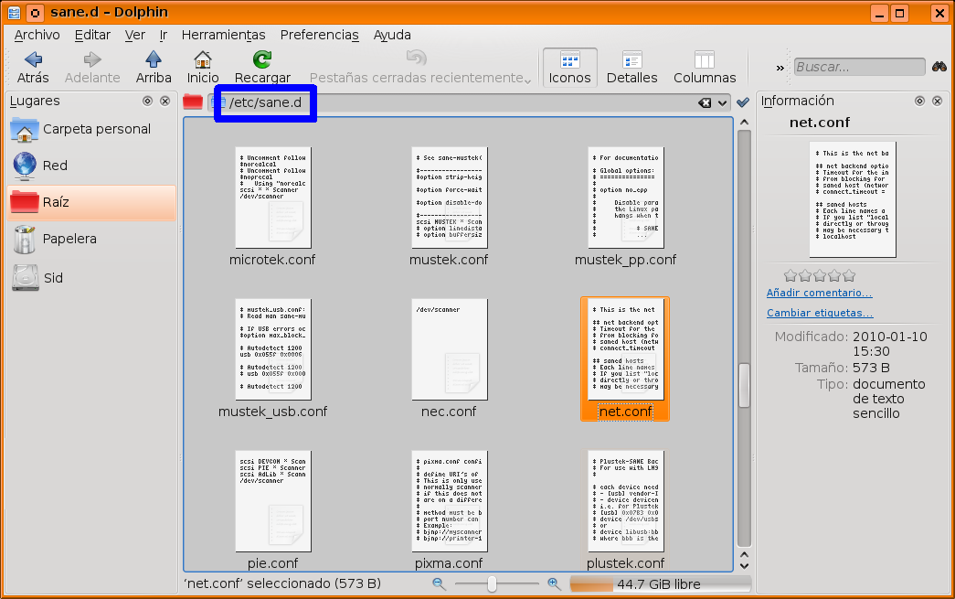Switch to Columnas view mode

(x=705, y=67)
